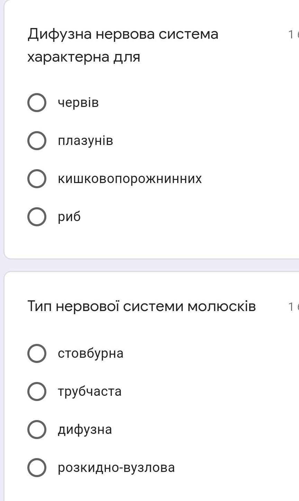The image size is (299, 501).
Task: Click the answer label text 'плазунів'
Action: coord(85,141)
